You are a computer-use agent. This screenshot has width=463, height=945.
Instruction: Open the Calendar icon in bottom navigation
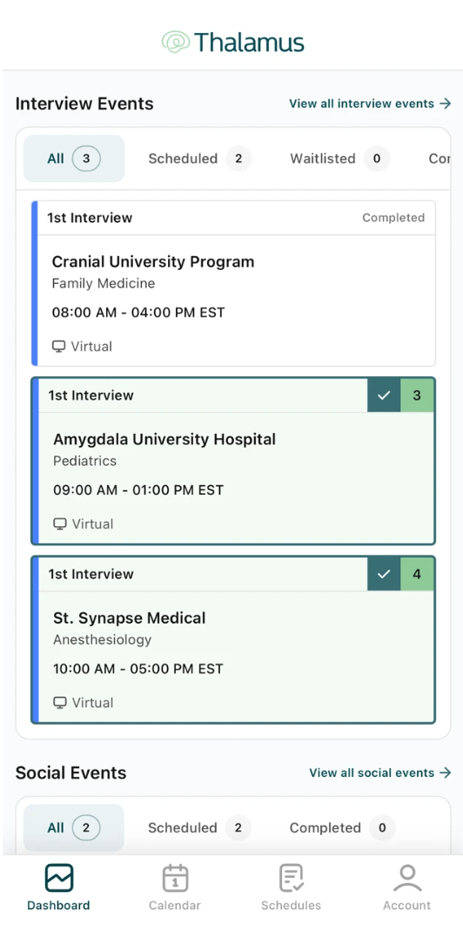coord(175,878)
